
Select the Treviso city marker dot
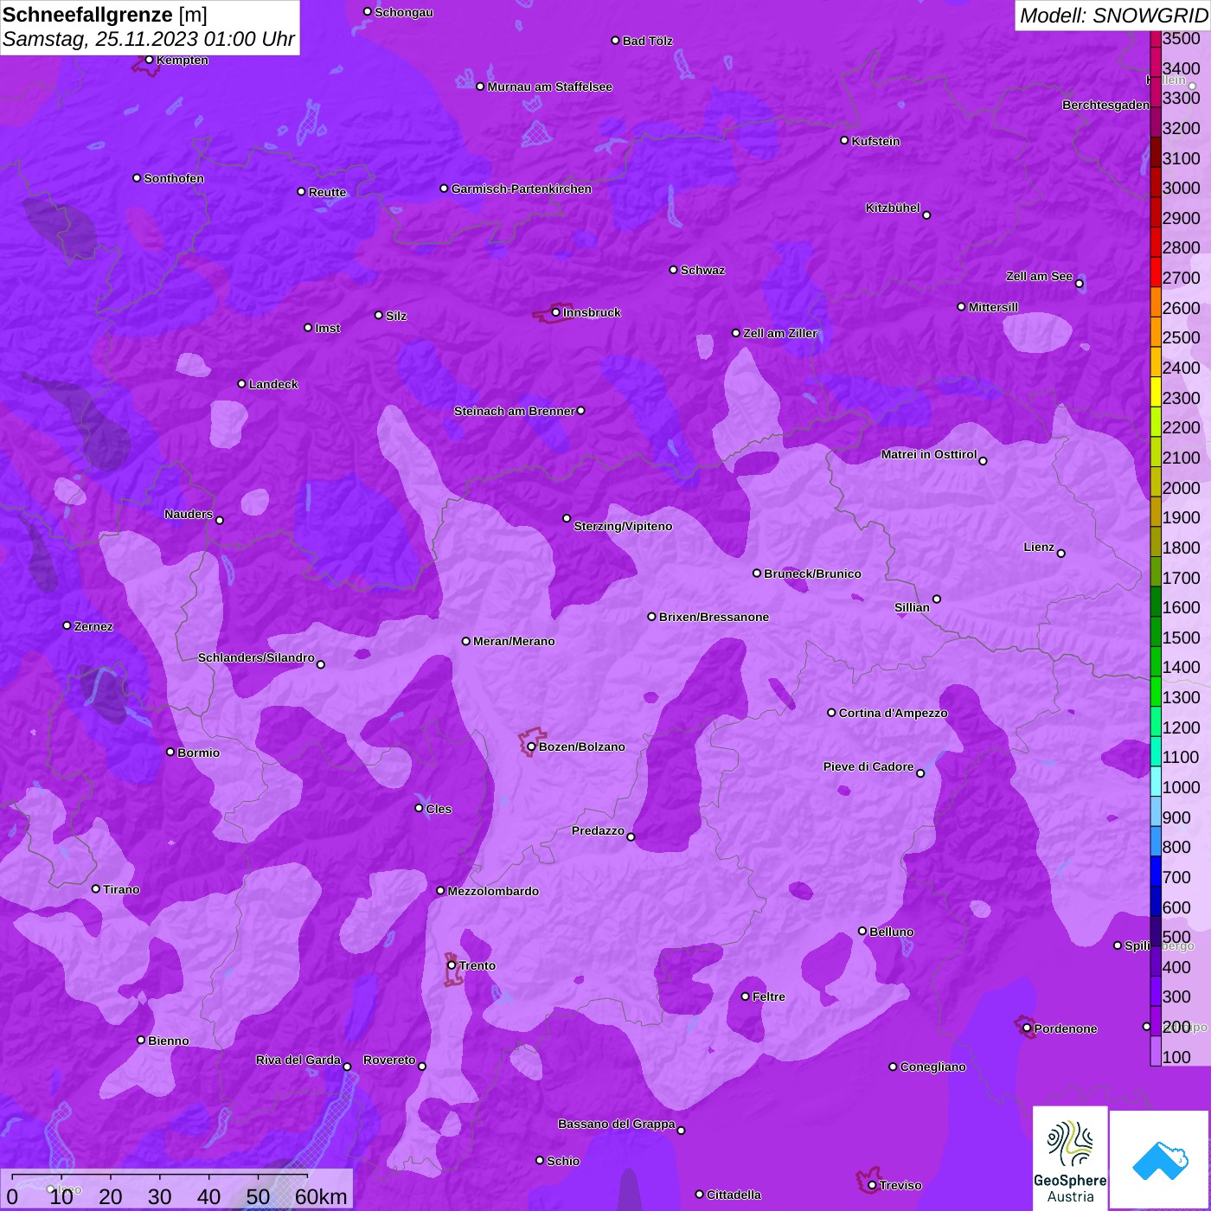872,1185
